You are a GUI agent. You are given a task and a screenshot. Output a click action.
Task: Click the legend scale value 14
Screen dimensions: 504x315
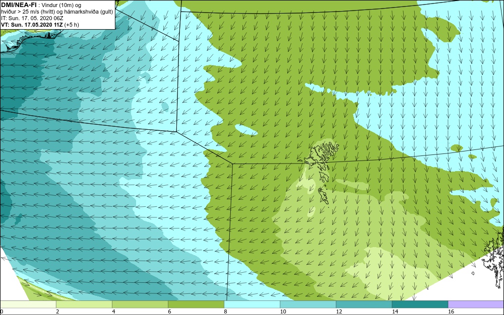point(395,311)
